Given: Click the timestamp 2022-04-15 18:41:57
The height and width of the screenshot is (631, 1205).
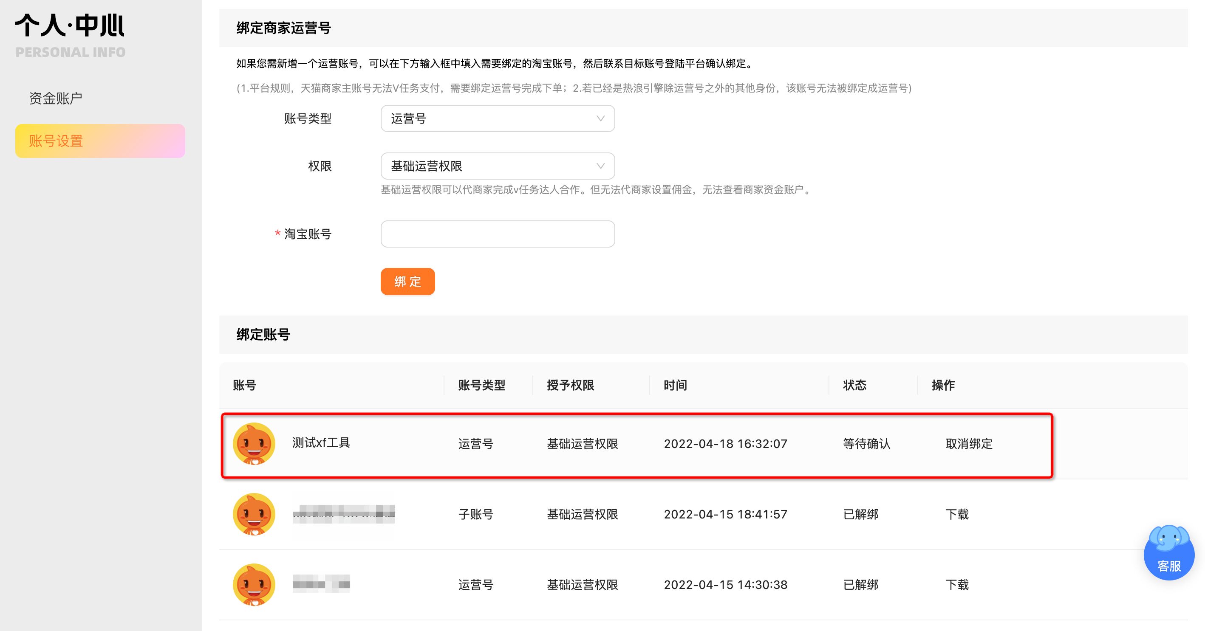Looking at the screenshot, I should 726,514.
